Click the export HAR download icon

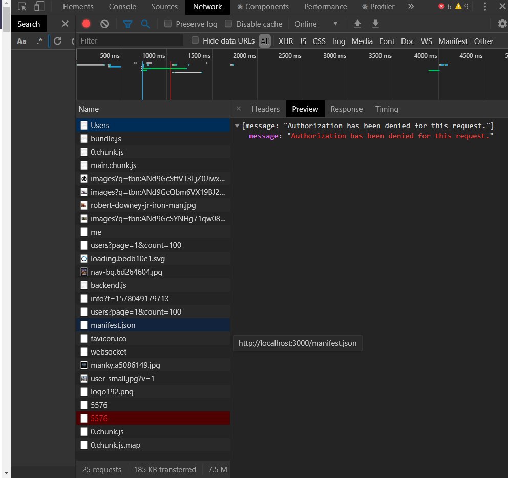coord(375,24)
